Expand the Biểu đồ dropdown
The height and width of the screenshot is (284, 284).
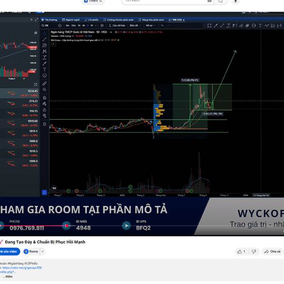tap(135, 26)
